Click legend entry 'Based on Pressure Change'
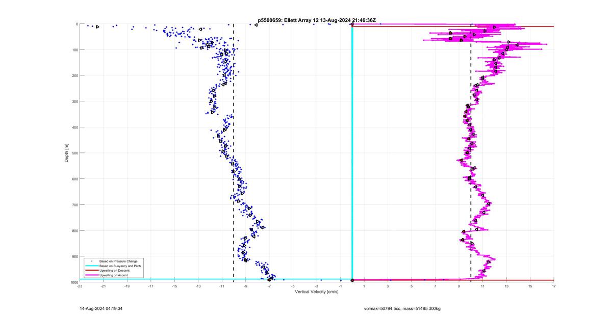 118,261
